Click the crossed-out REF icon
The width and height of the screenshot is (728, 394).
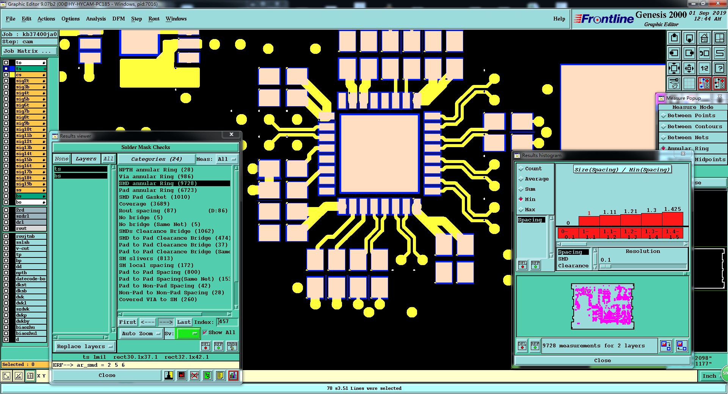click(195, 375)
